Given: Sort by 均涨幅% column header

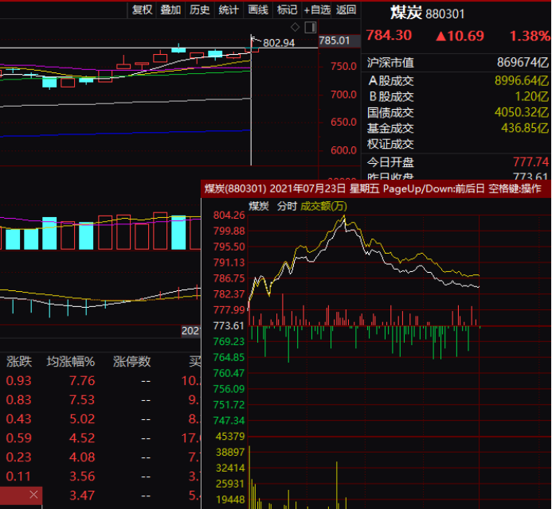Looking at the screenshot, I should pos(70,361).
